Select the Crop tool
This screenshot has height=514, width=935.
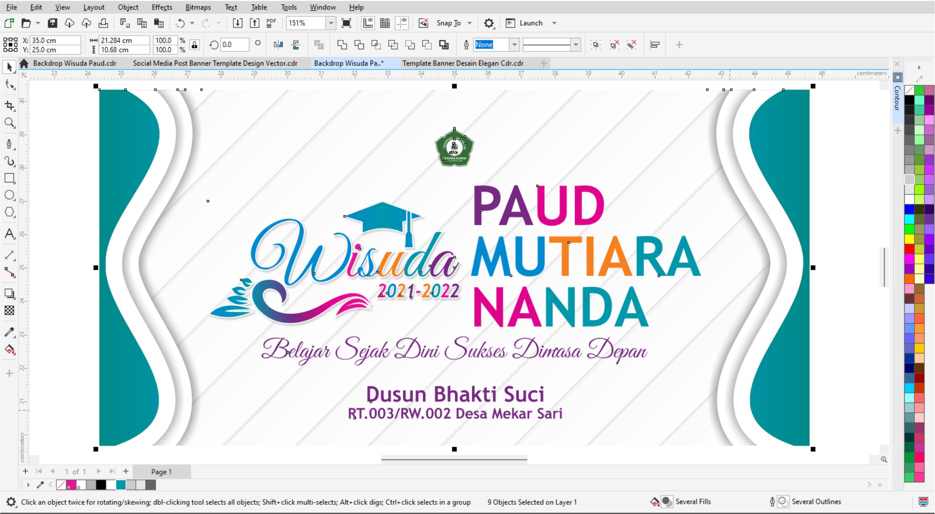click(x=9, y=105)
